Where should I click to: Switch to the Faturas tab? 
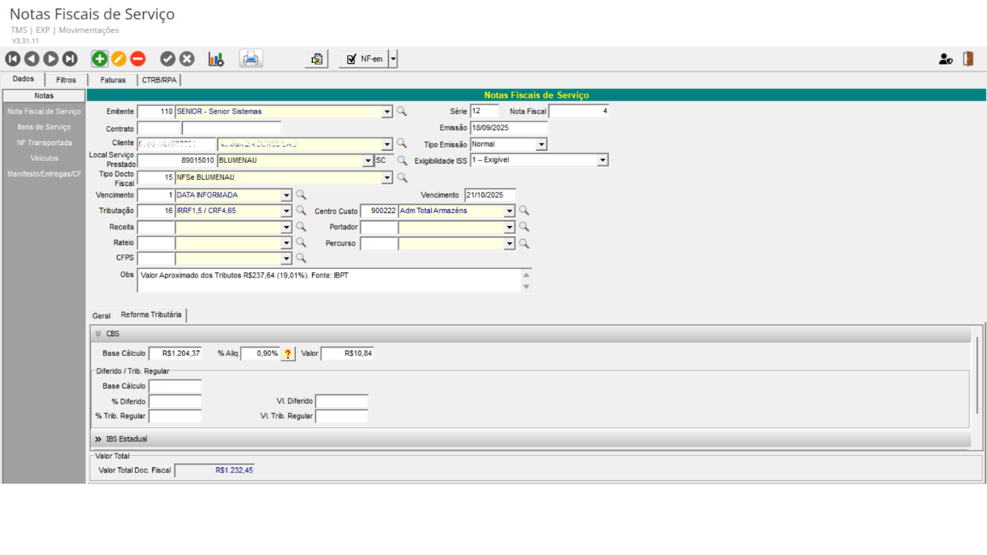[x=112, y=80]
